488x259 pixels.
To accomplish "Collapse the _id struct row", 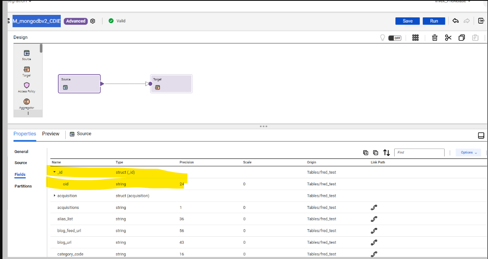I will click(x=55, y=172).
